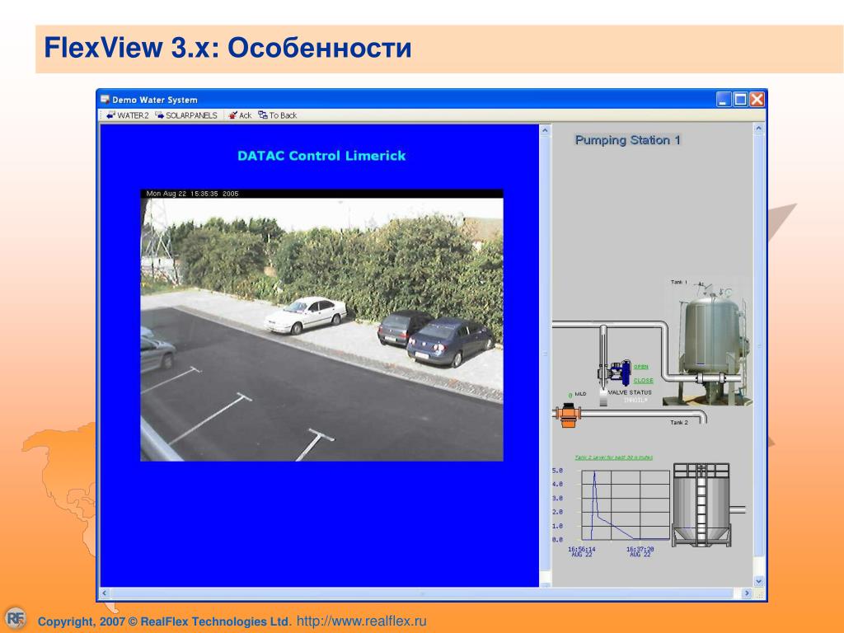
Task: Click the right pane scroll up arrow
Action: pos(759,129)
